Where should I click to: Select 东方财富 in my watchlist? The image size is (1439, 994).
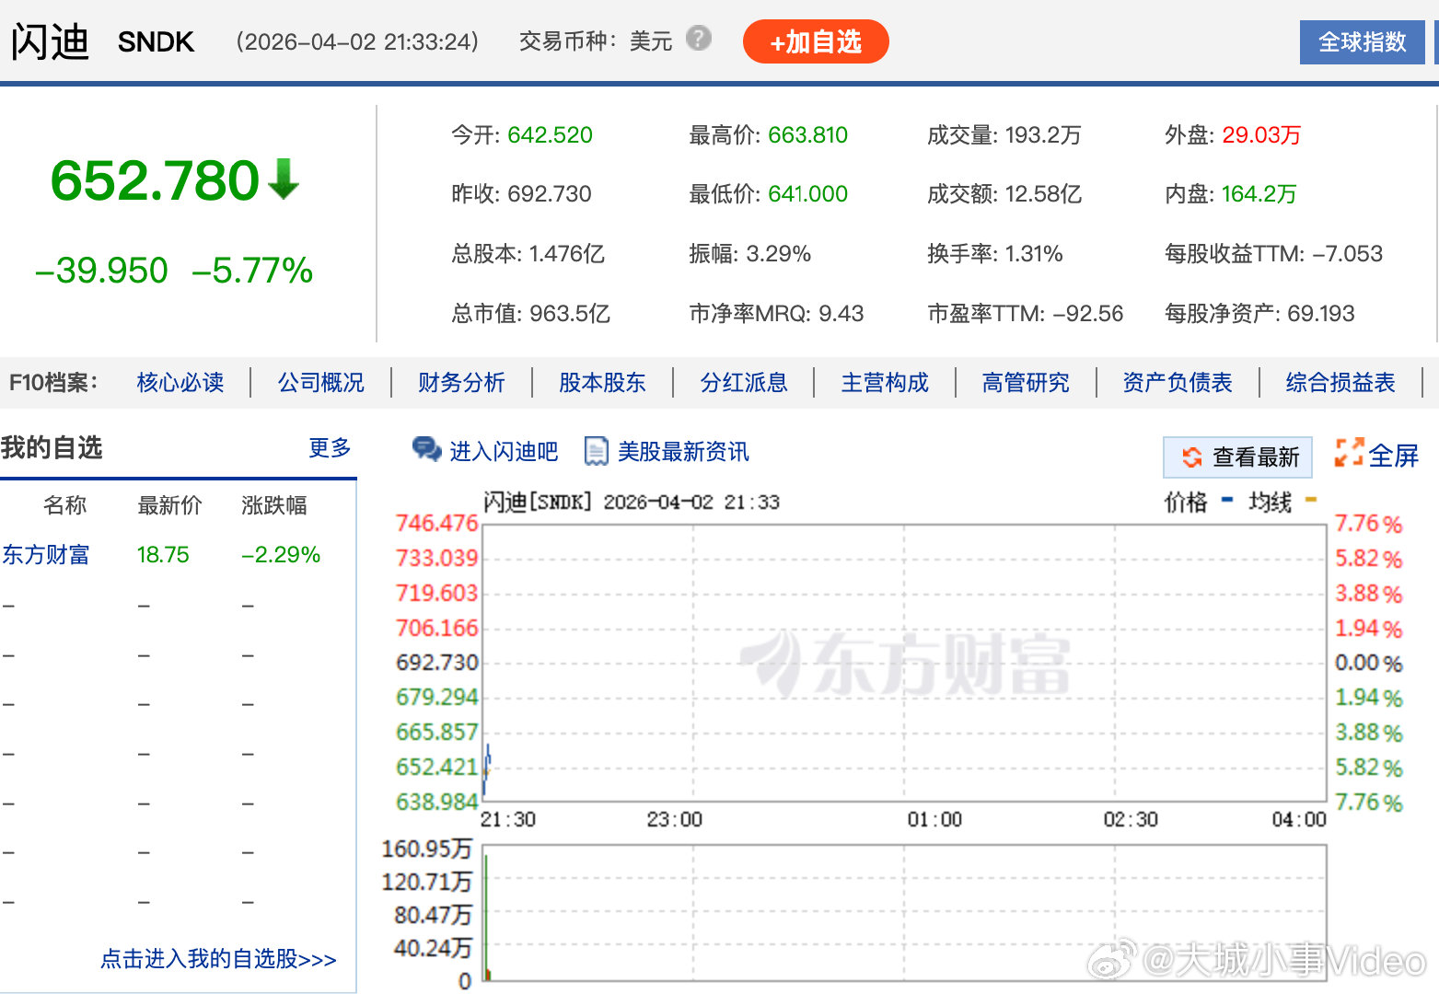point(45,554)
